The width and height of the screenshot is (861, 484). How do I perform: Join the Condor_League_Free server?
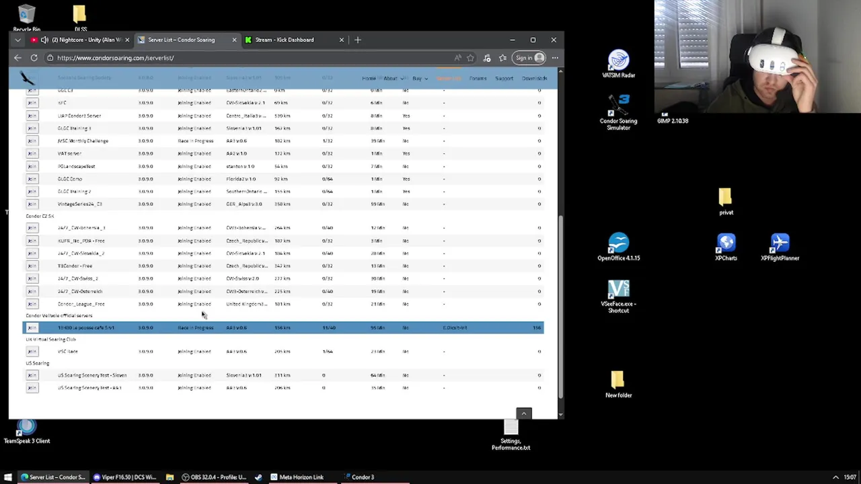point(32,304)
